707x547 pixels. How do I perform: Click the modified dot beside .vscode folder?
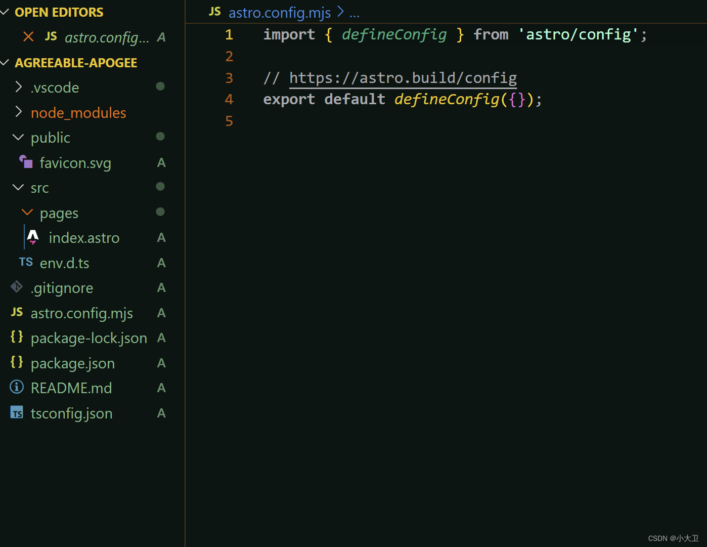pyautogui.click(x=160, y=86)
